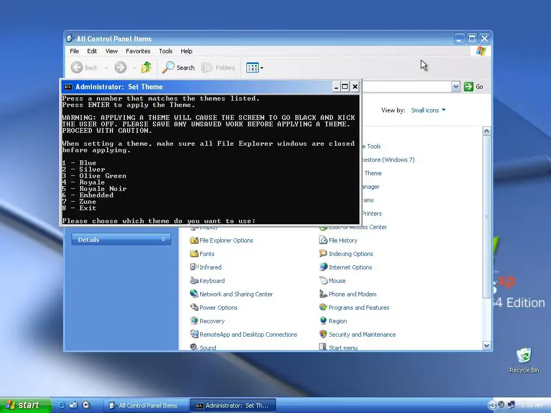Screen dimensions: 551x413
Task: Expand the address bar dropdown
Action: click(x=455, y=87)
